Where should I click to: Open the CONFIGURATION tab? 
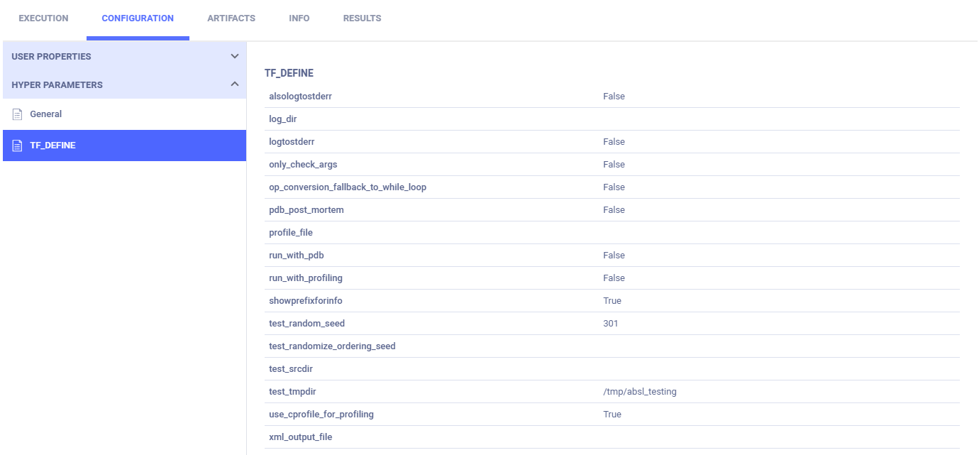click(138, 18)
